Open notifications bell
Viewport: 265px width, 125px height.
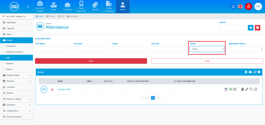233,6
